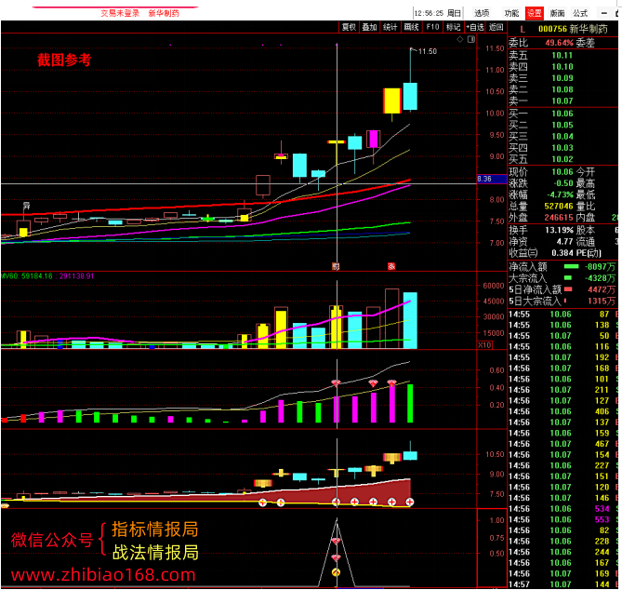Click the 买三 price 10.04
The image size is (622, 590).
click(562, 137)
